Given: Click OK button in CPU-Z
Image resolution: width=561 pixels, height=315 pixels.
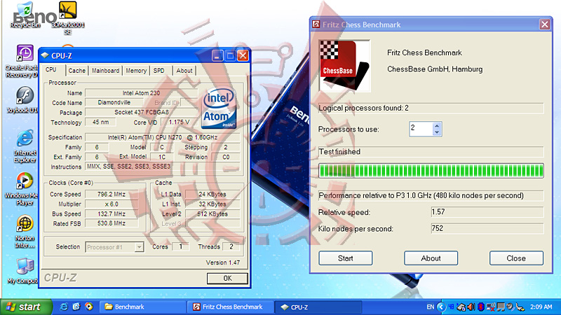Looking at the screenshot, I should [227, 278].
